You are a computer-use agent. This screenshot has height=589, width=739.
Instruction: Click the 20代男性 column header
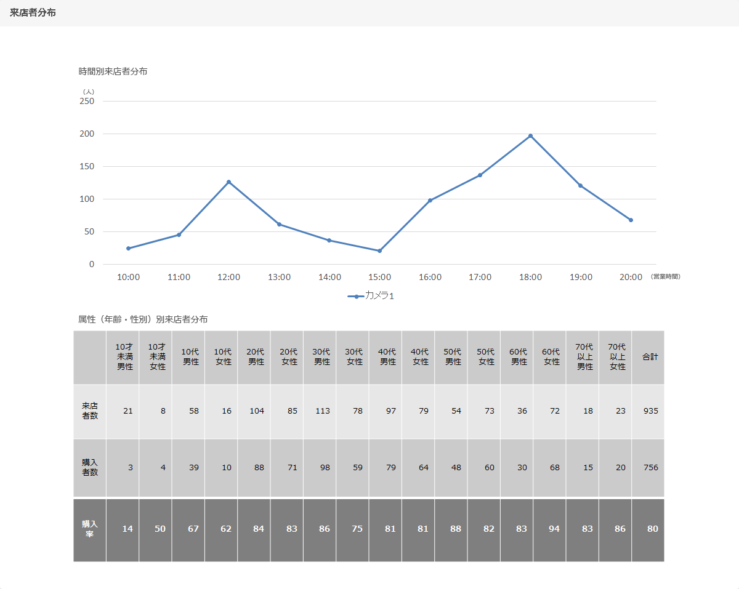click(256, 358)
